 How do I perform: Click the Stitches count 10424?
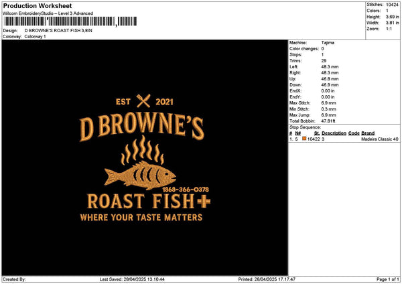tap(393, 6)
